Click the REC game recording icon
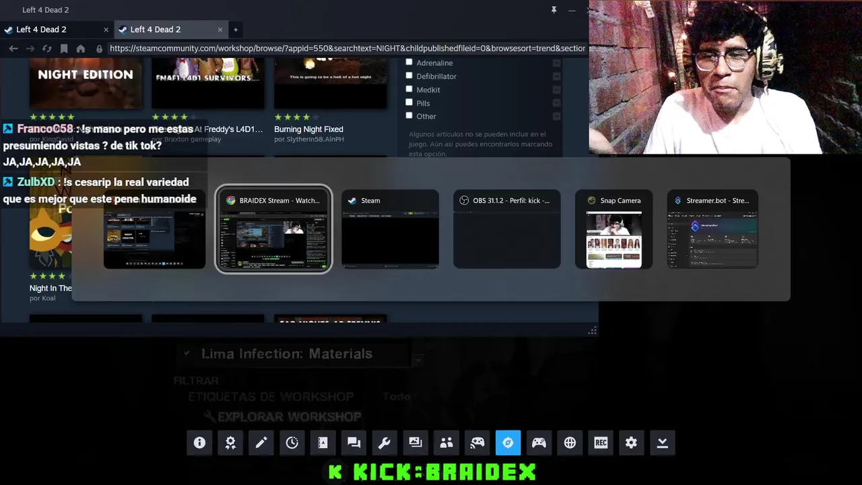 pyautogui.click(x=601, y=443)
